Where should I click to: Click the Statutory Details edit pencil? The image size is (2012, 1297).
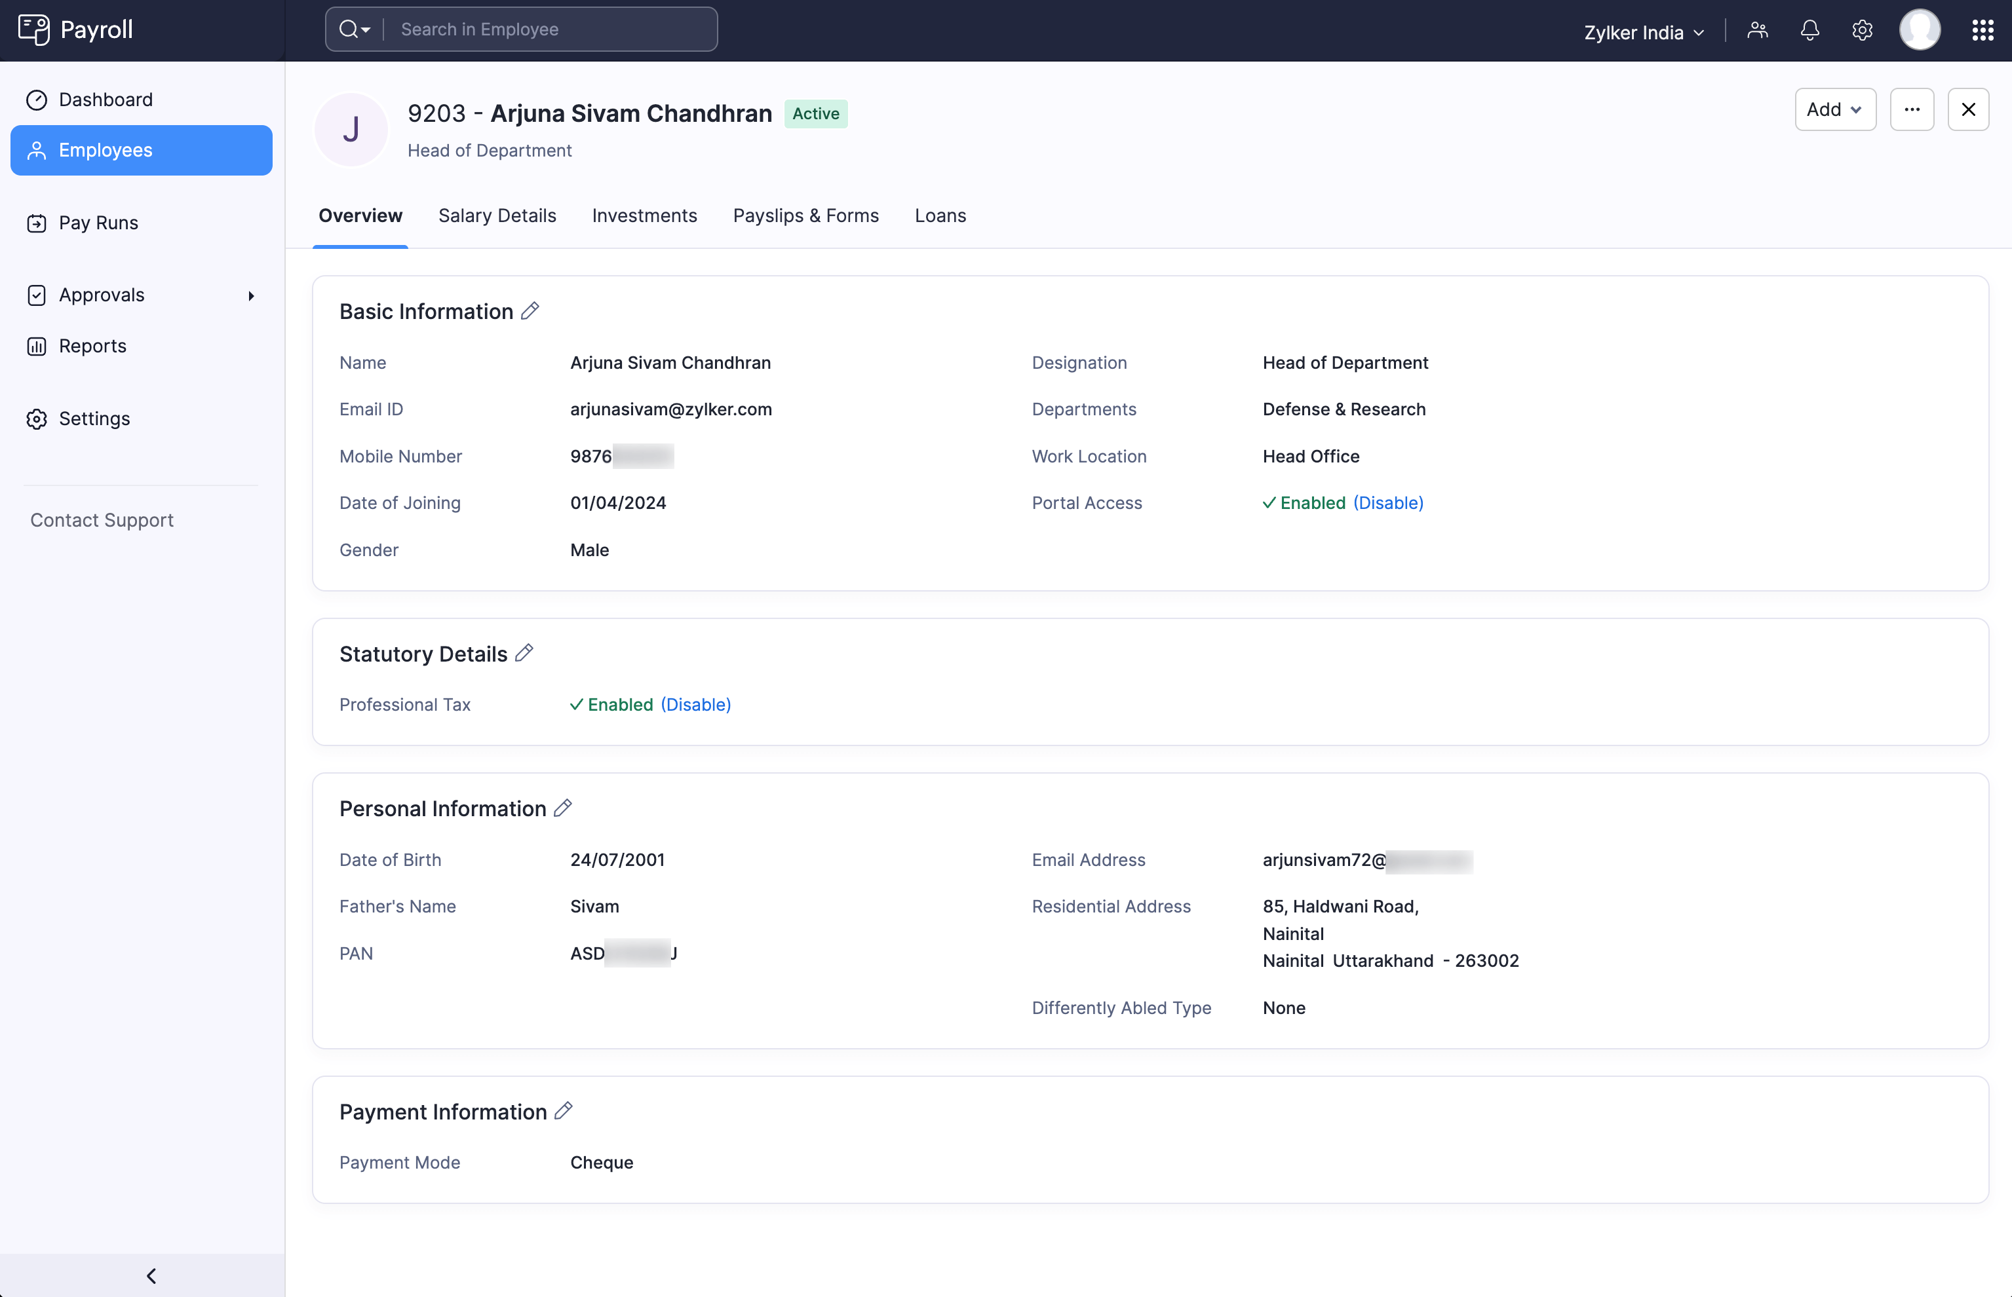tap(524, 652)
